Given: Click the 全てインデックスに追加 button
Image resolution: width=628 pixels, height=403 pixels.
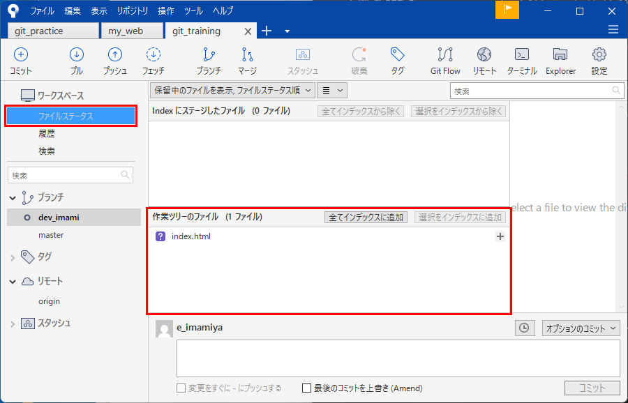Looking at the screenshot, I should coord(366,218).
